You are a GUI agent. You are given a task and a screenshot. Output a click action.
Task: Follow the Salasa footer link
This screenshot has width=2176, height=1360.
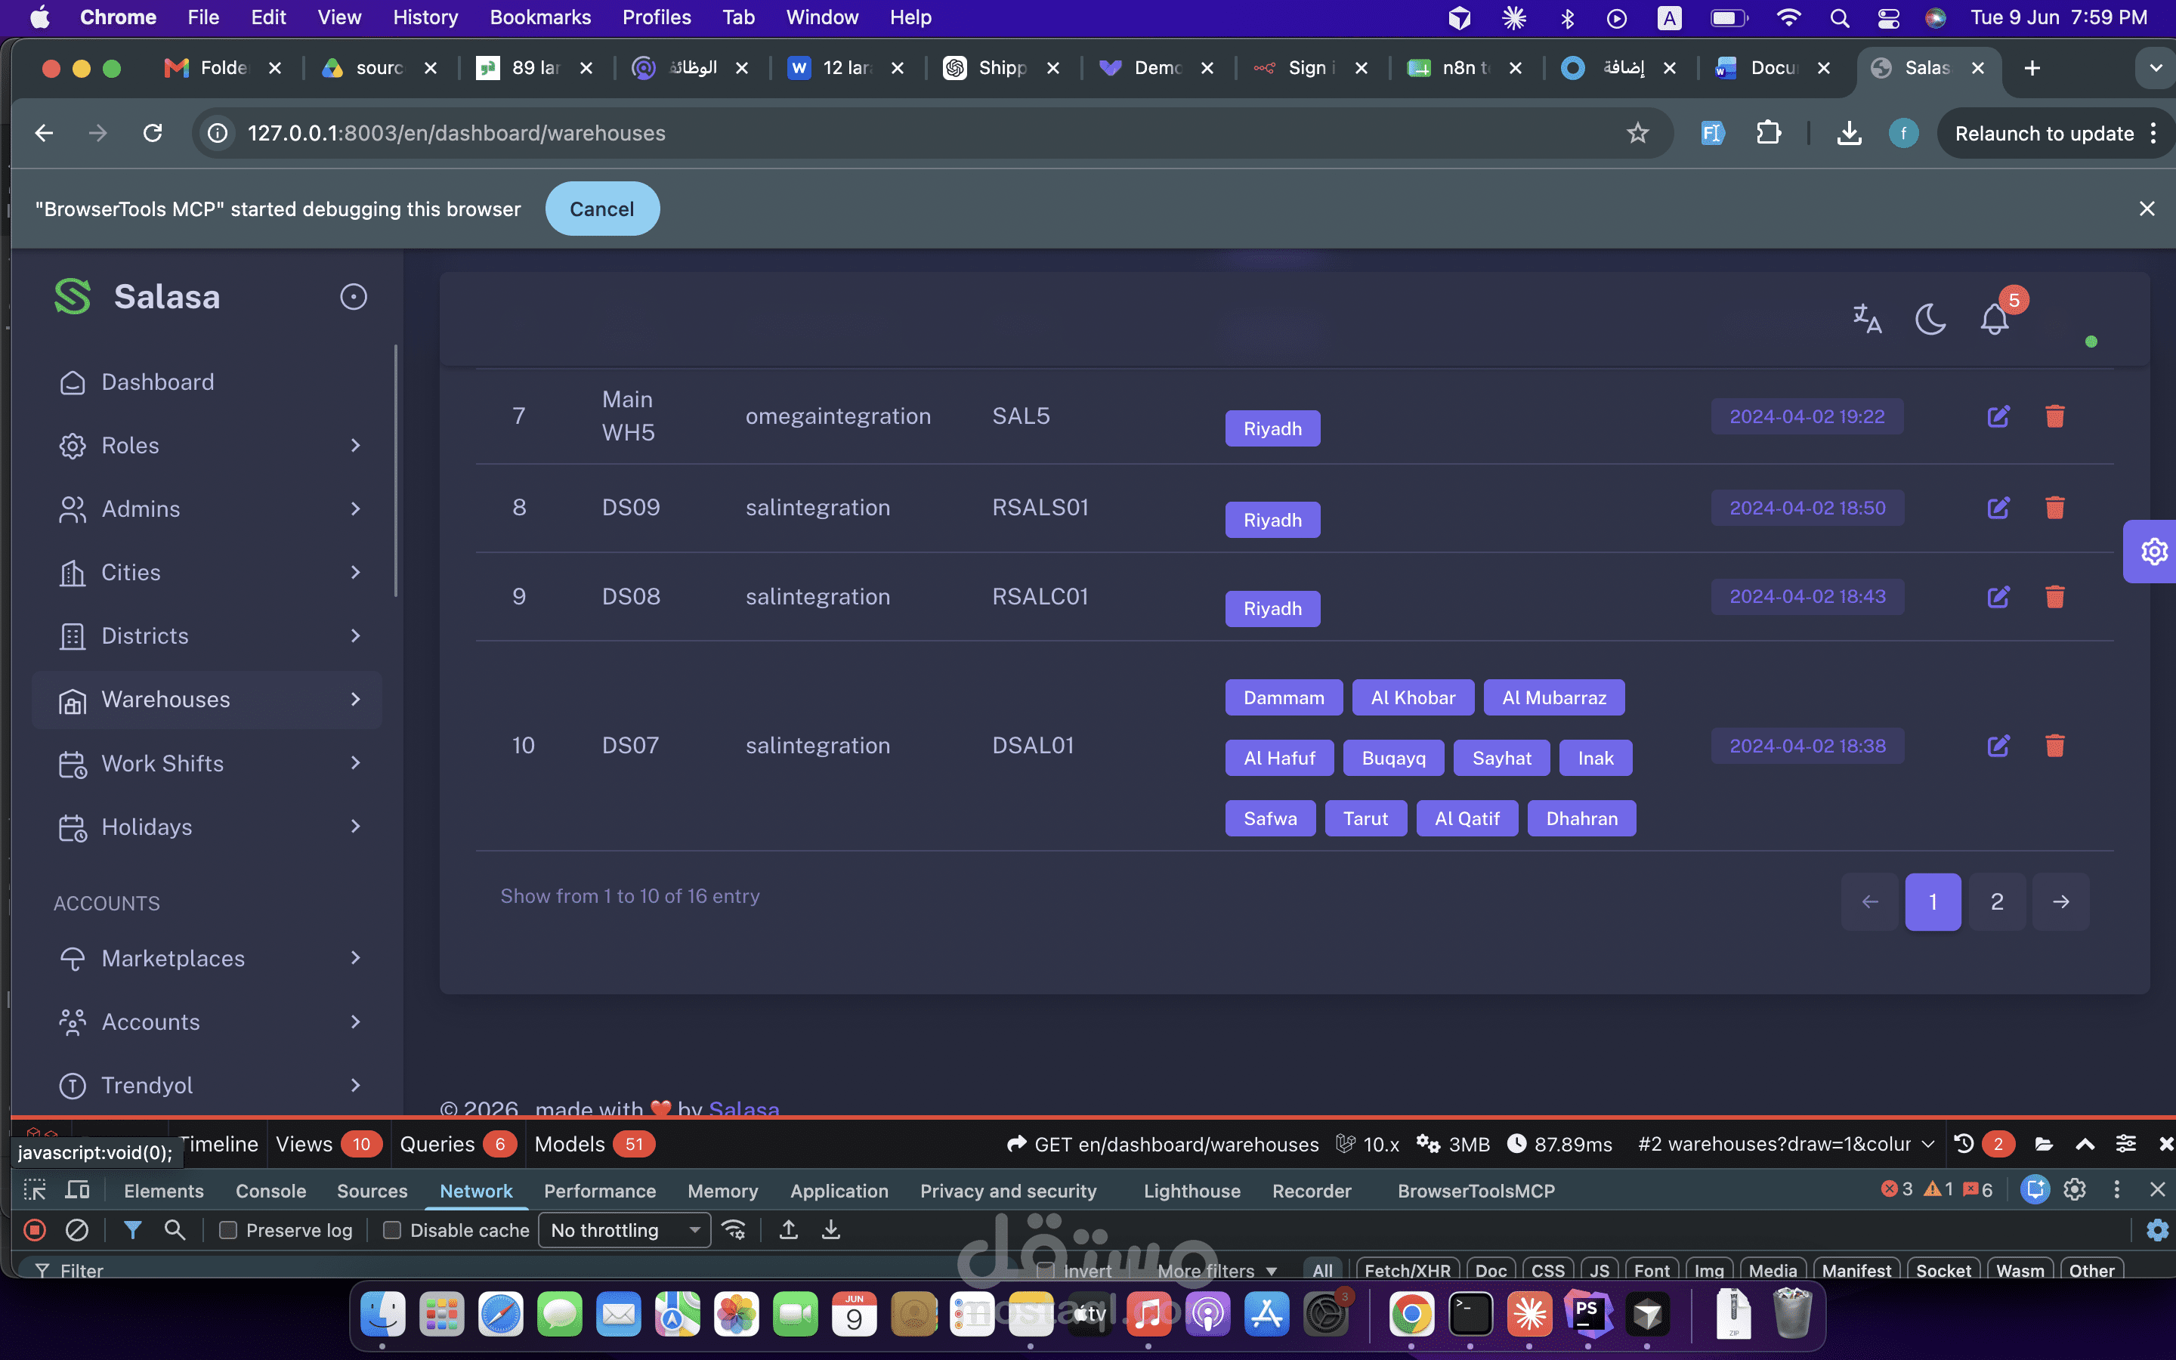pos(743,1110)
